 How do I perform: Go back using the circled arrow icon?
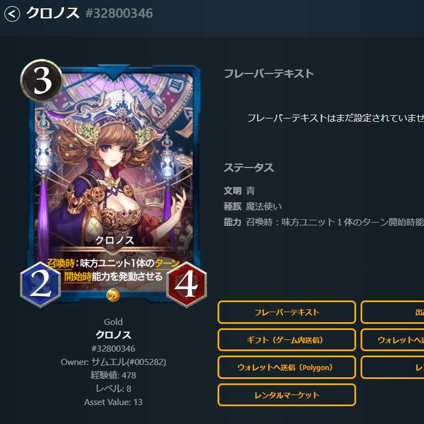(x=12, y=13)
